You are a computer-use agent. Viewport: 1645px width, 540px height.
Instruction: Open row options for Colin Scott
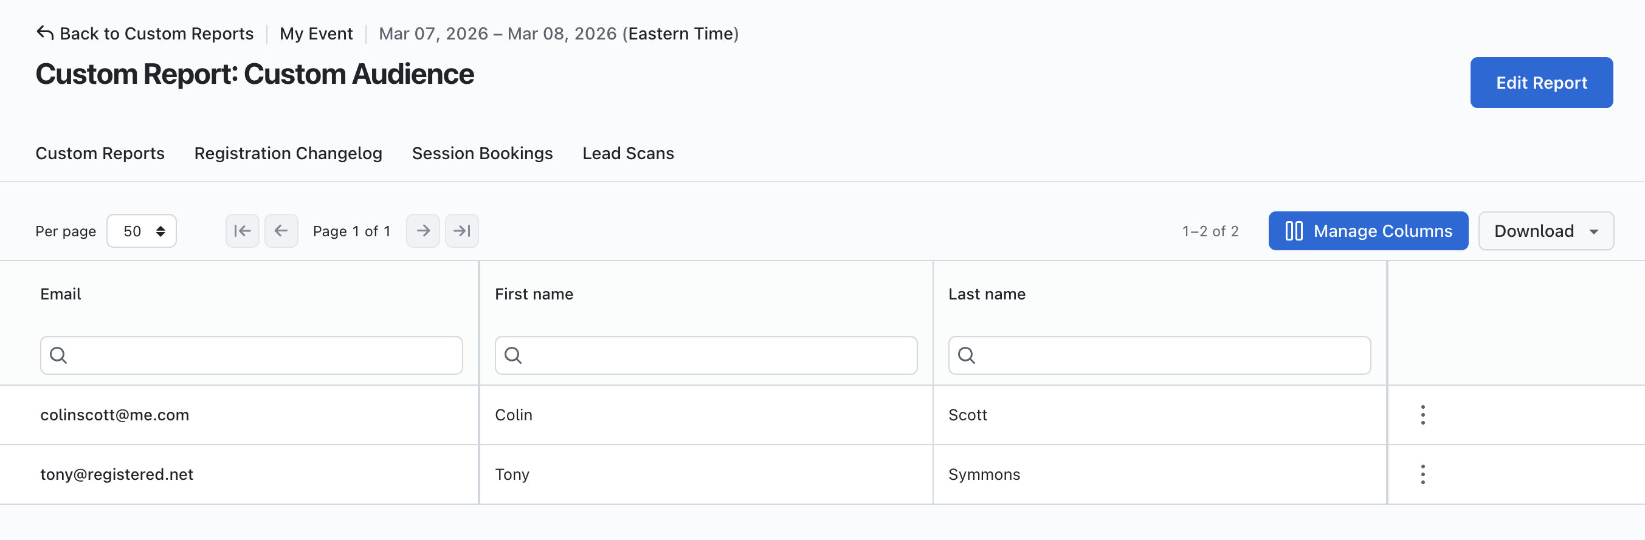[1422, 415]
